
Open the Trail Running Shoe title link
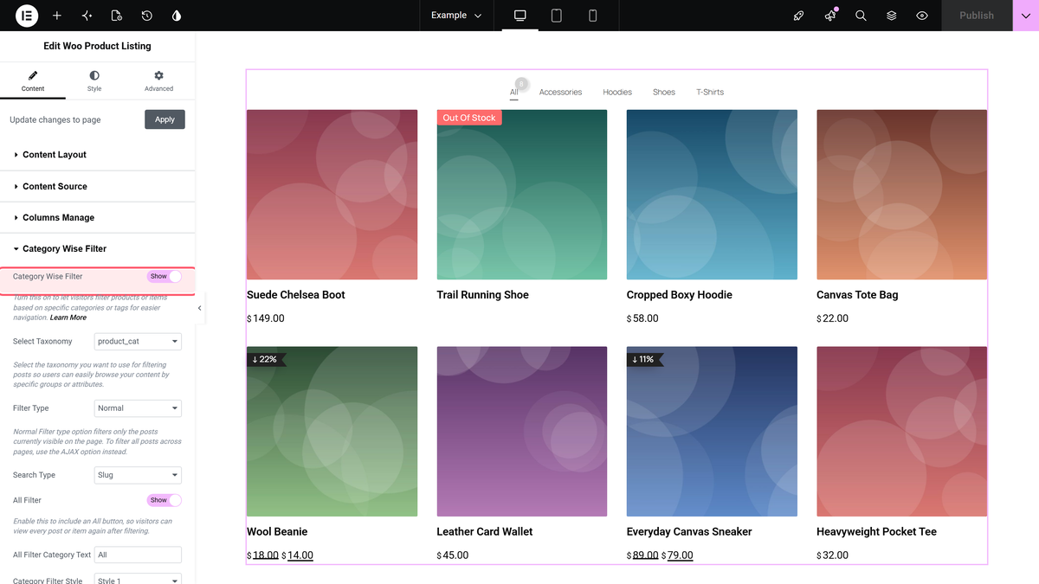pos(483,295)
